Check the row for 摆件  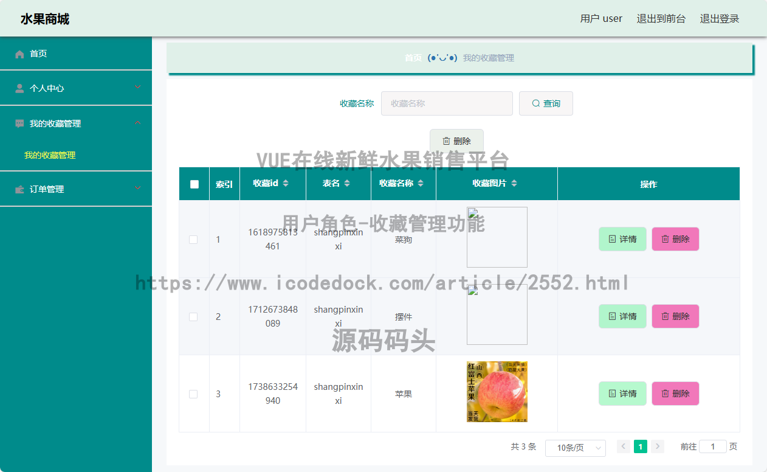point(193,317)
